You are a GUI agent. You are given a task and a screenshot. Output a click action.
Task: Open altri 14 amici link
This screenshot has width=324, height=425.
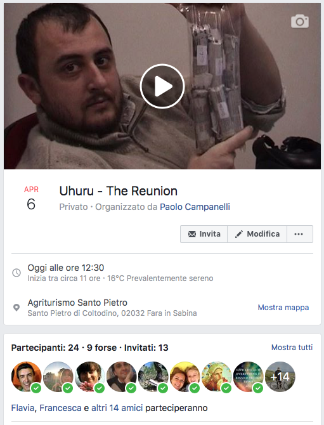point(117,408)
